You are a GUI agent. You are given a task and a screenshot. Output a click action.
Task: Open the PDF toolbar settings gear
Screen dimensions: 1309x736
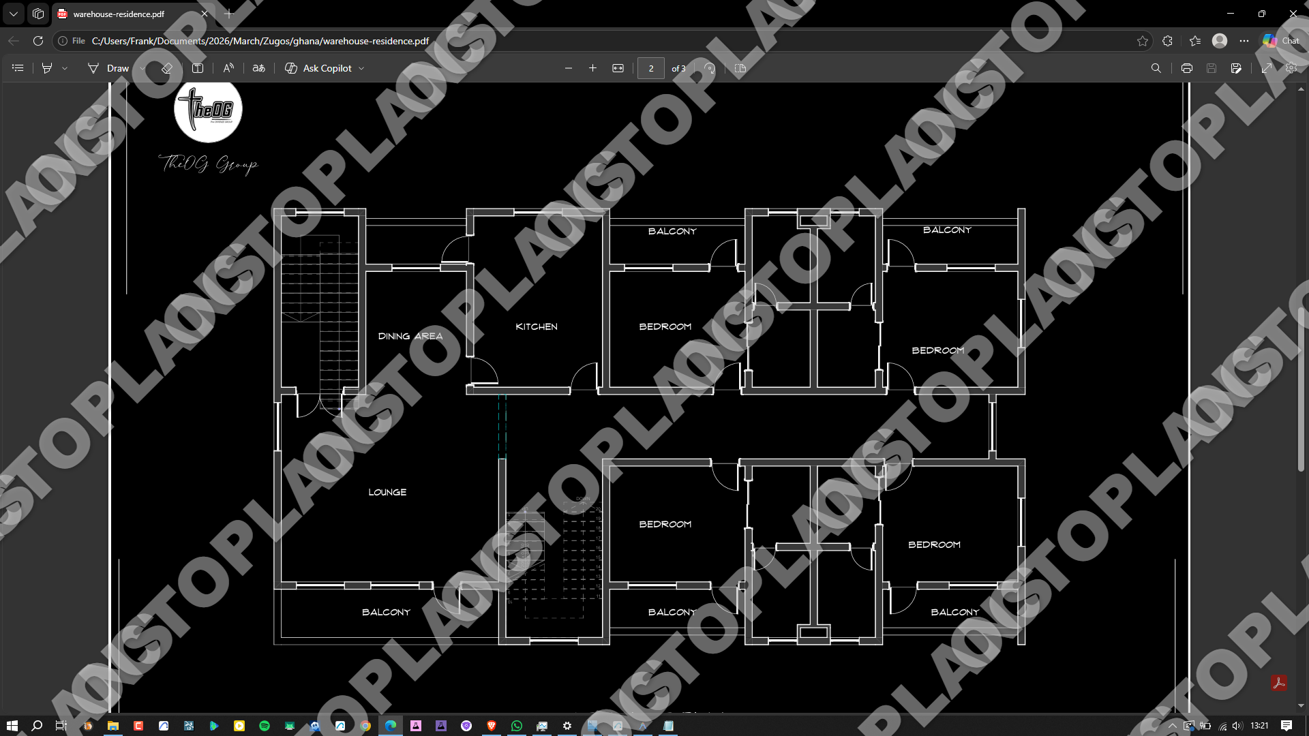(x=1291, y=68)
